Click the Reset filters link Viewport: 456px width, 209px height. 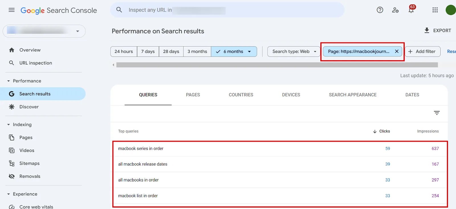[x=451, y=51]
